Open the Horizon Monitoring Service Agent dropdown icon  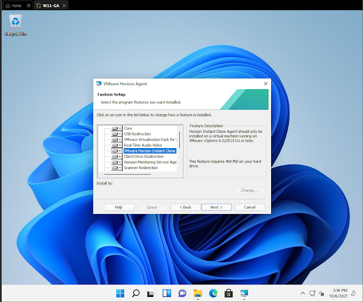(116, 162)
